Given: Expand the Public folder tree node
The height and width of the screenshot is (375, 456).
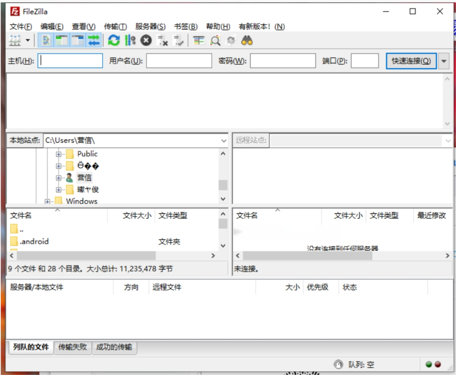Looking at the screenshot, I should pos(58,154).
